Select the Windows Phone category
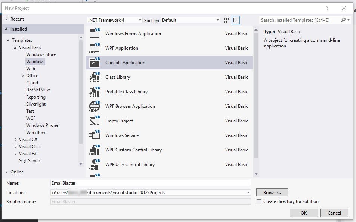 [42, 125]
